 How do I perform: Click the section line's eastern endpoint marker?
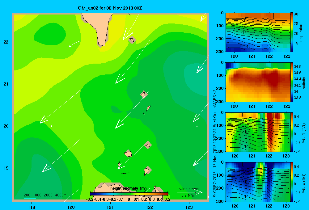click(x=197, y=126)
